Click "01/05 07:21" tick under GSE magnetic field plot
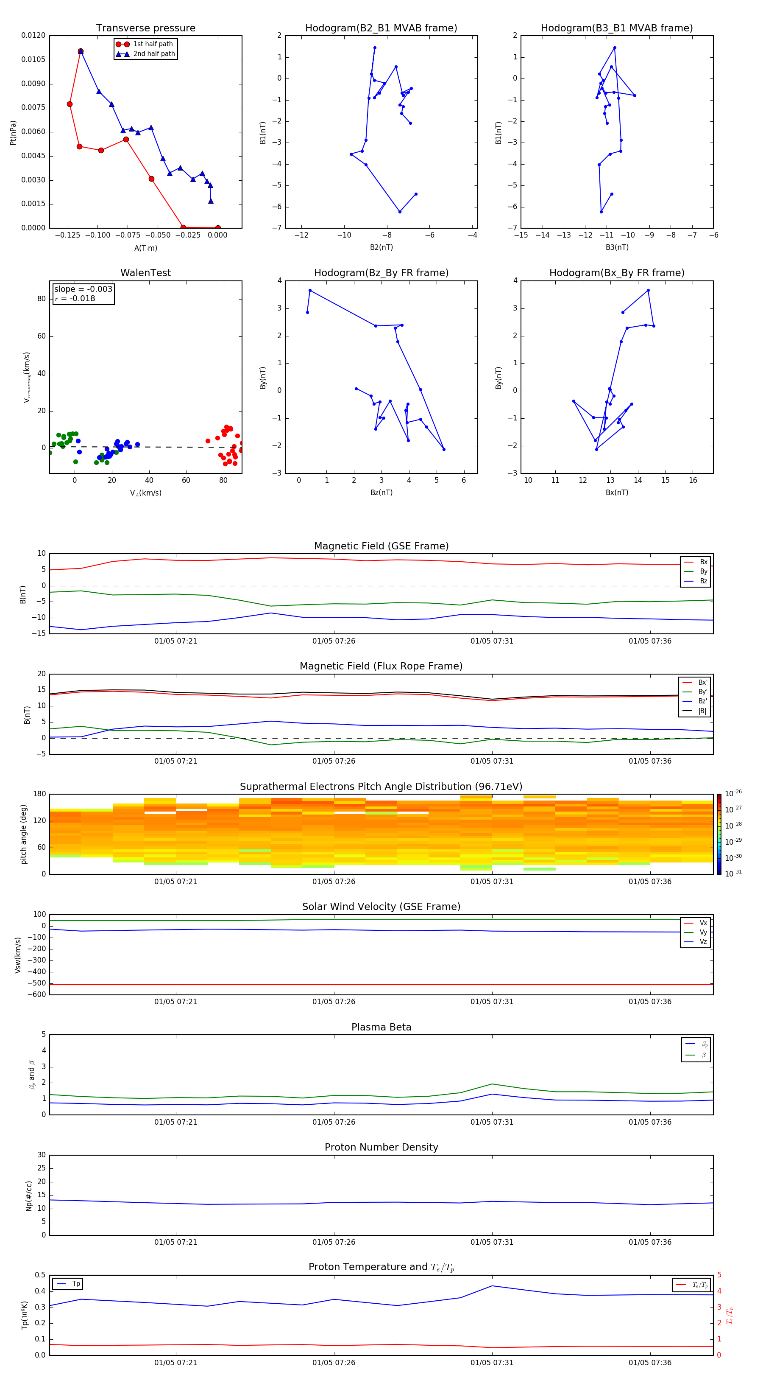 [175, 641]
